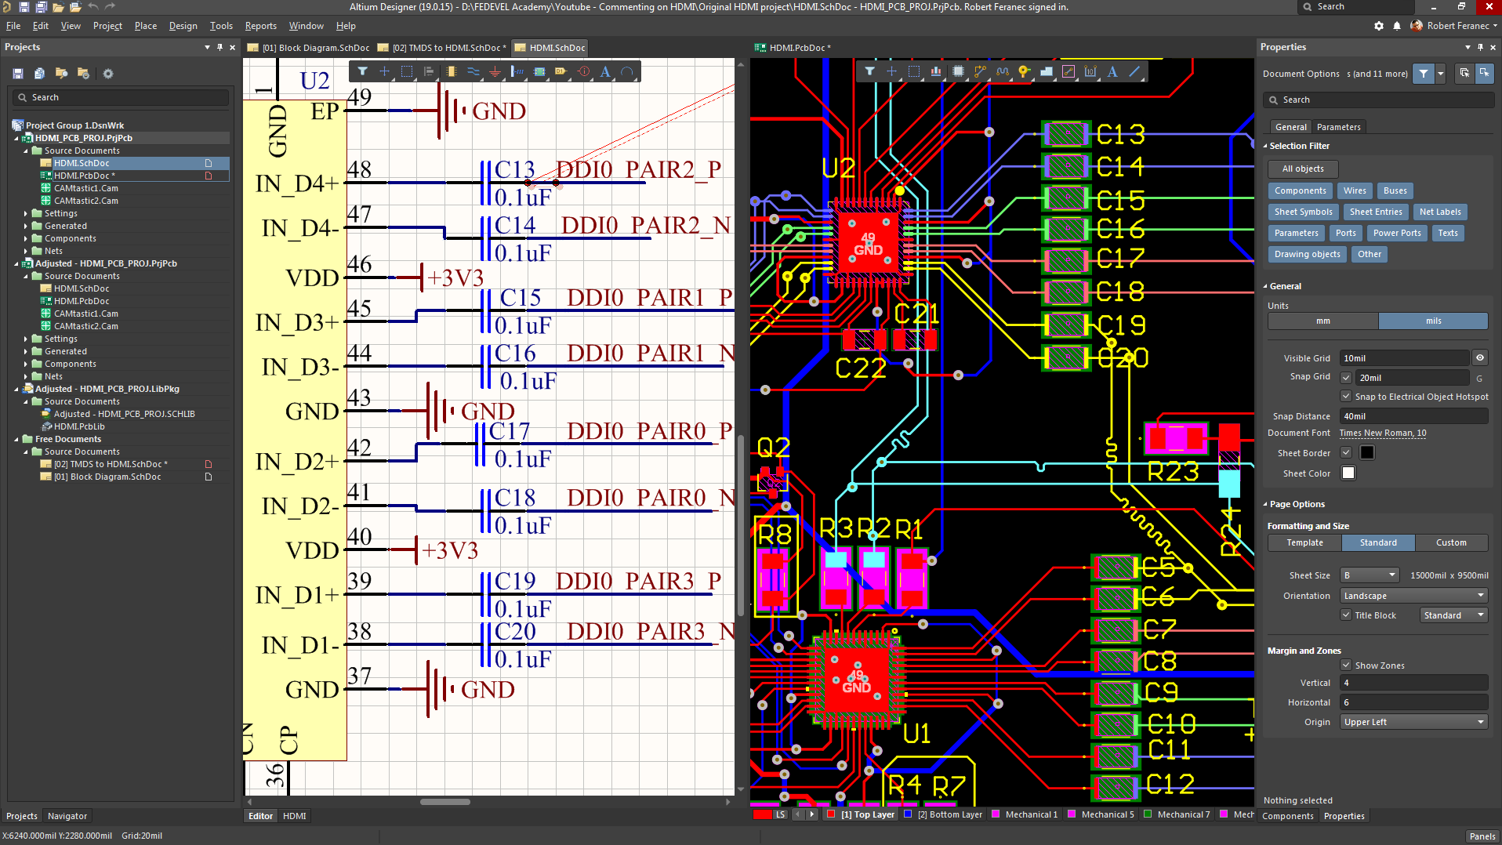Click the GND power port tool in schematic toolbar
This screenshot has width=1502, height=845.
tap(495, 71)
